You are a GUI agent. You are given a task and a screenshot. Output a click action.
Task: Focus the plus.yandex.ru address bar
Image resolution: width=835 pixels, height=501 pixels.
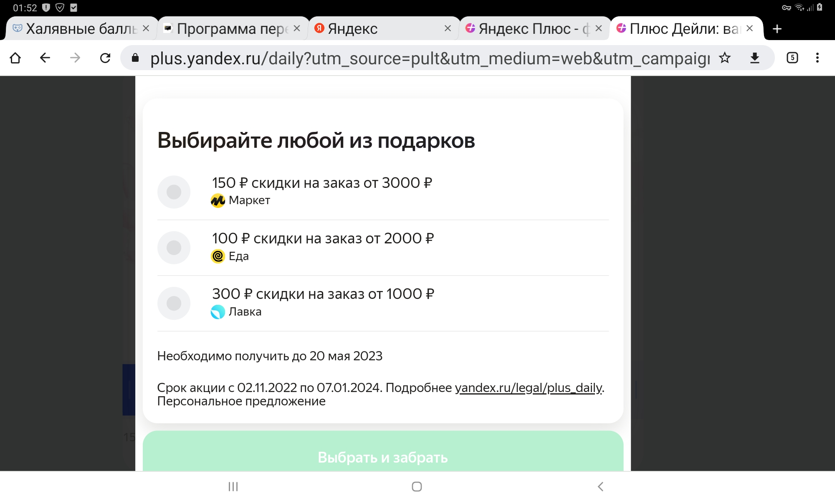pos(430,58)
